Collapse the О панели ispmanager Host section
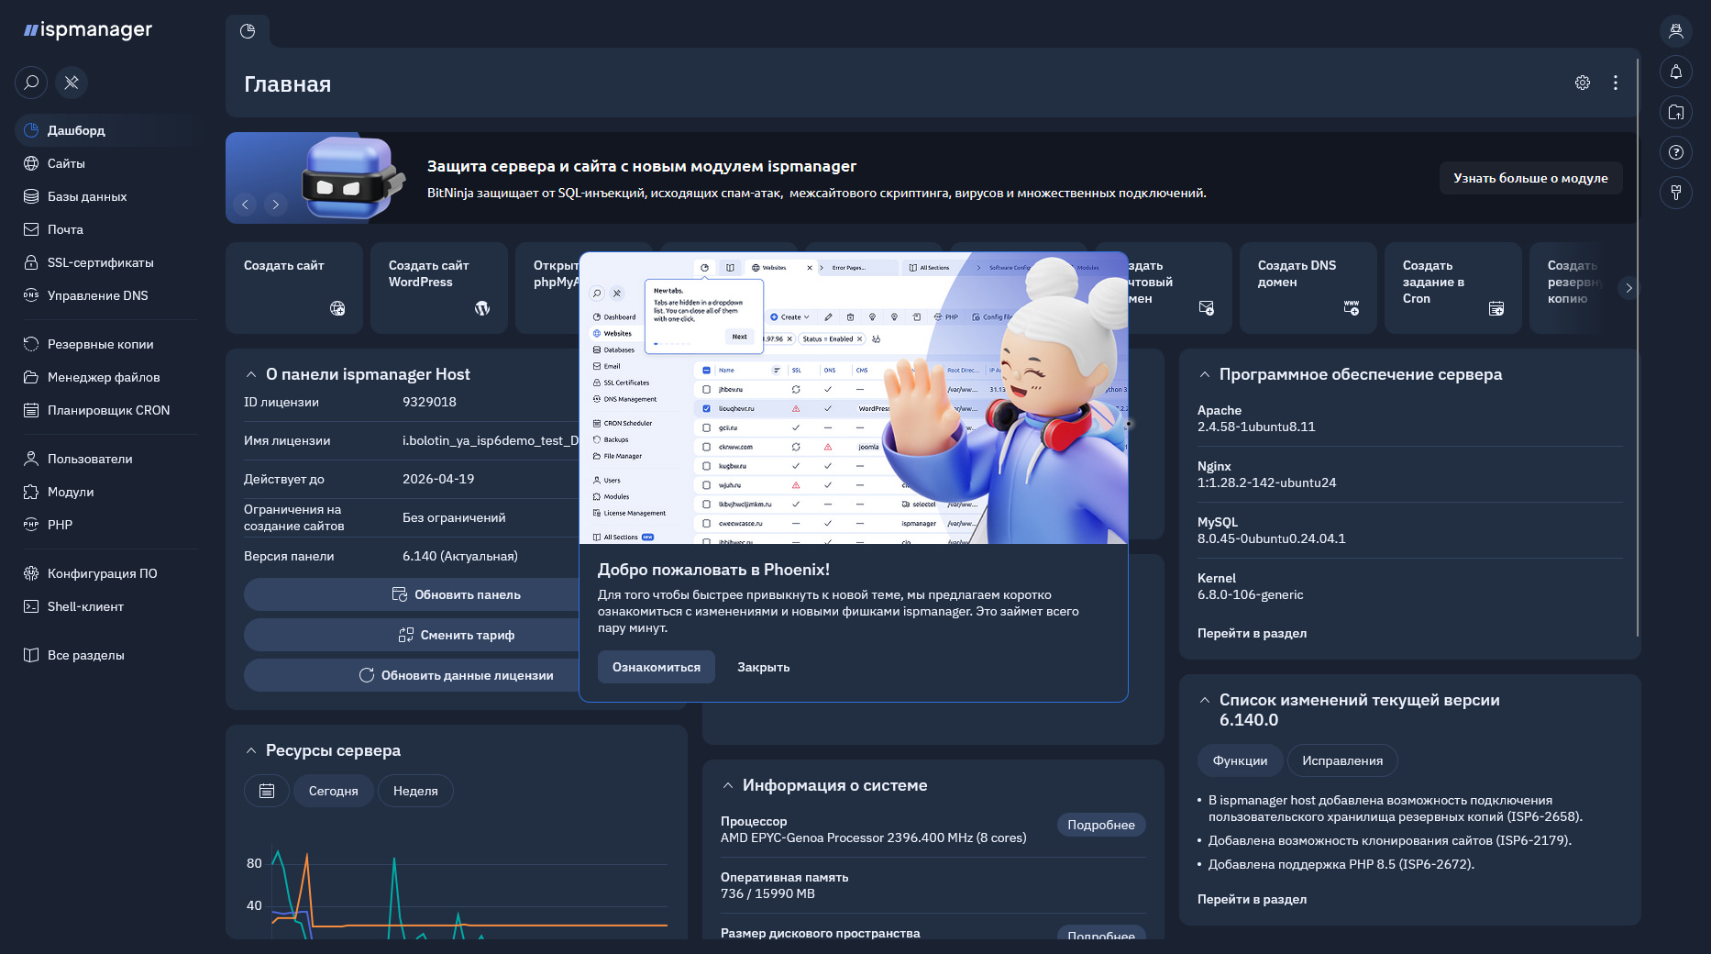 click(251, 374)
